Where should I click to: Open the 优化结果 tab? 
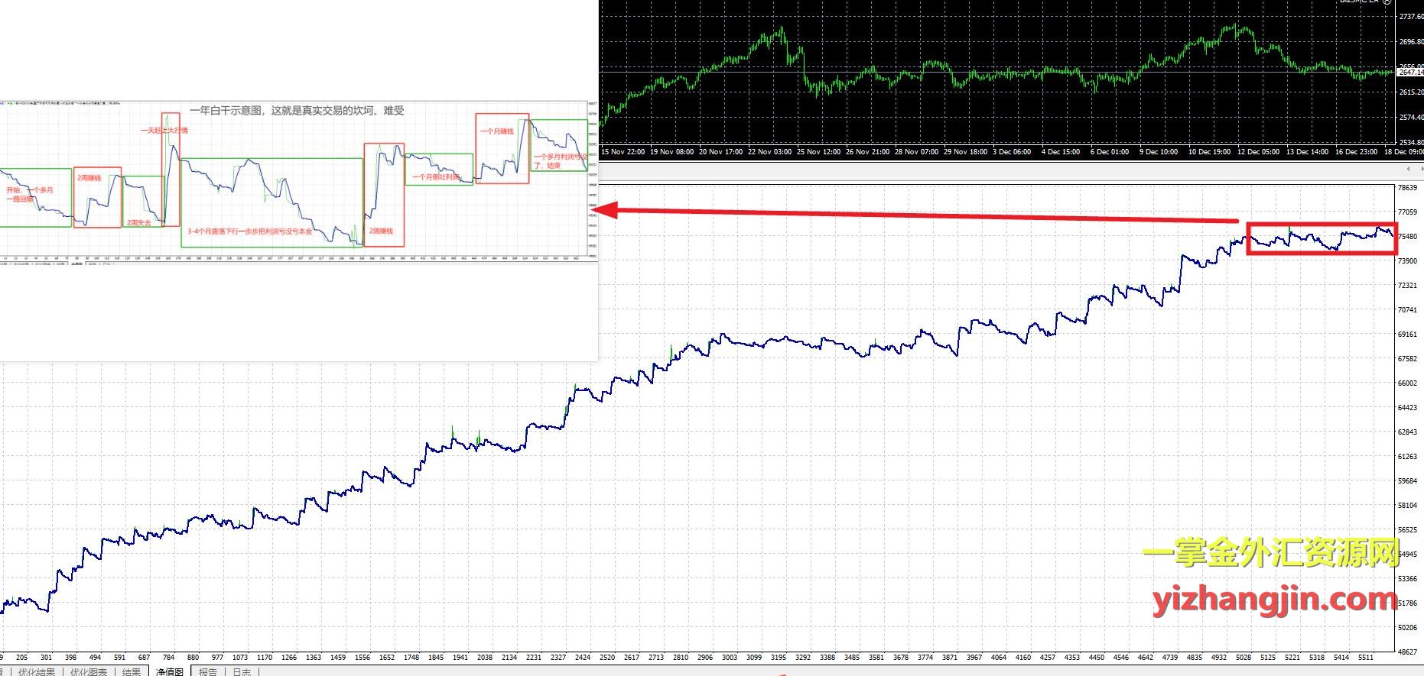36,672
